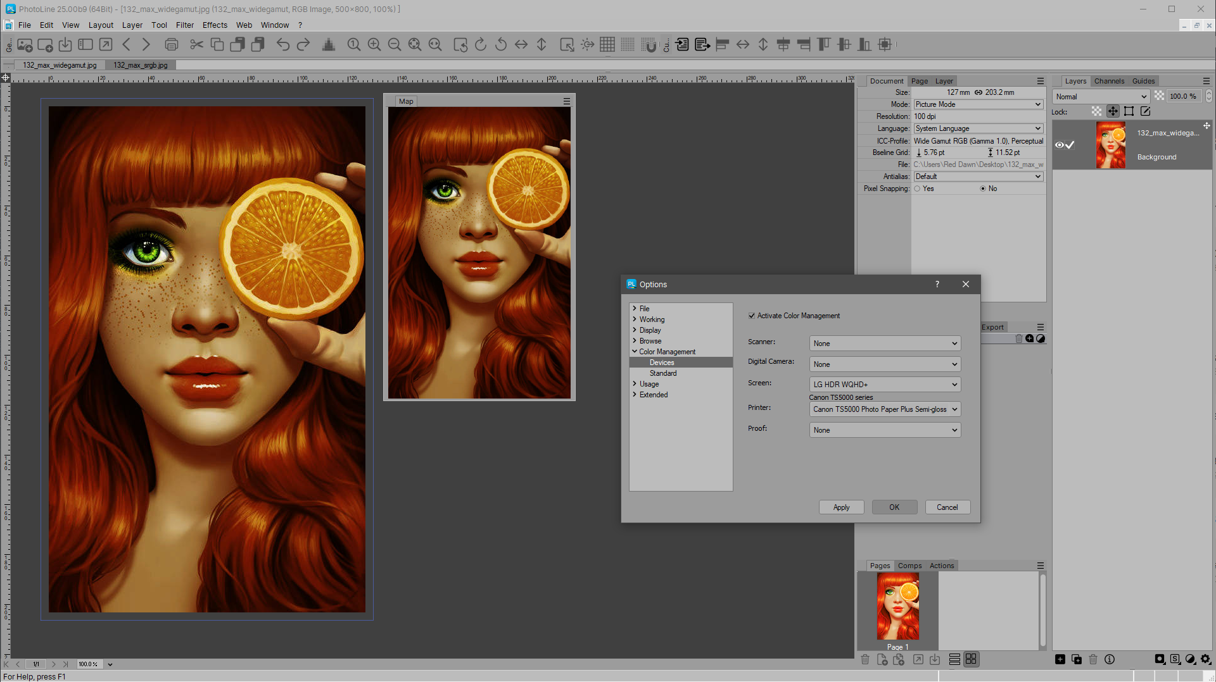
Task: Click the Copy icon in toolbar
Action: point(217,44)
